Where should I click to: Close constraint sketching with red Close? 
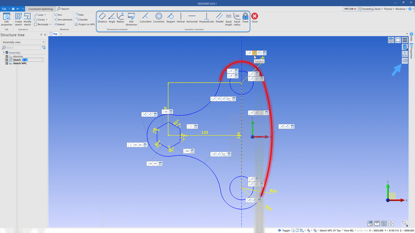click(x=255, y=18)
